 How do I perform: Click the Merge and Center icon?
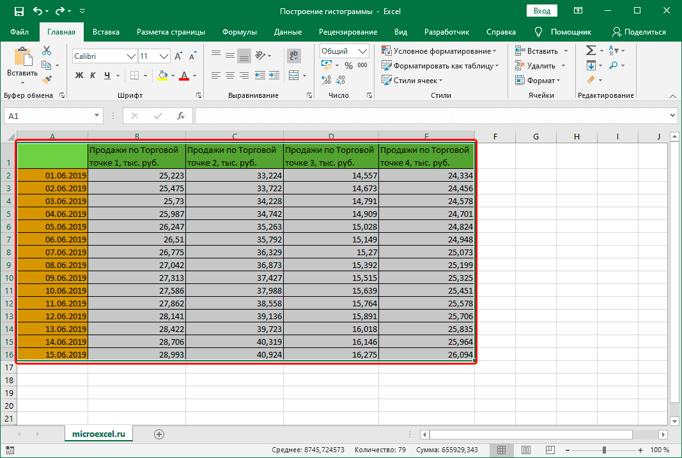pos(293,75)
